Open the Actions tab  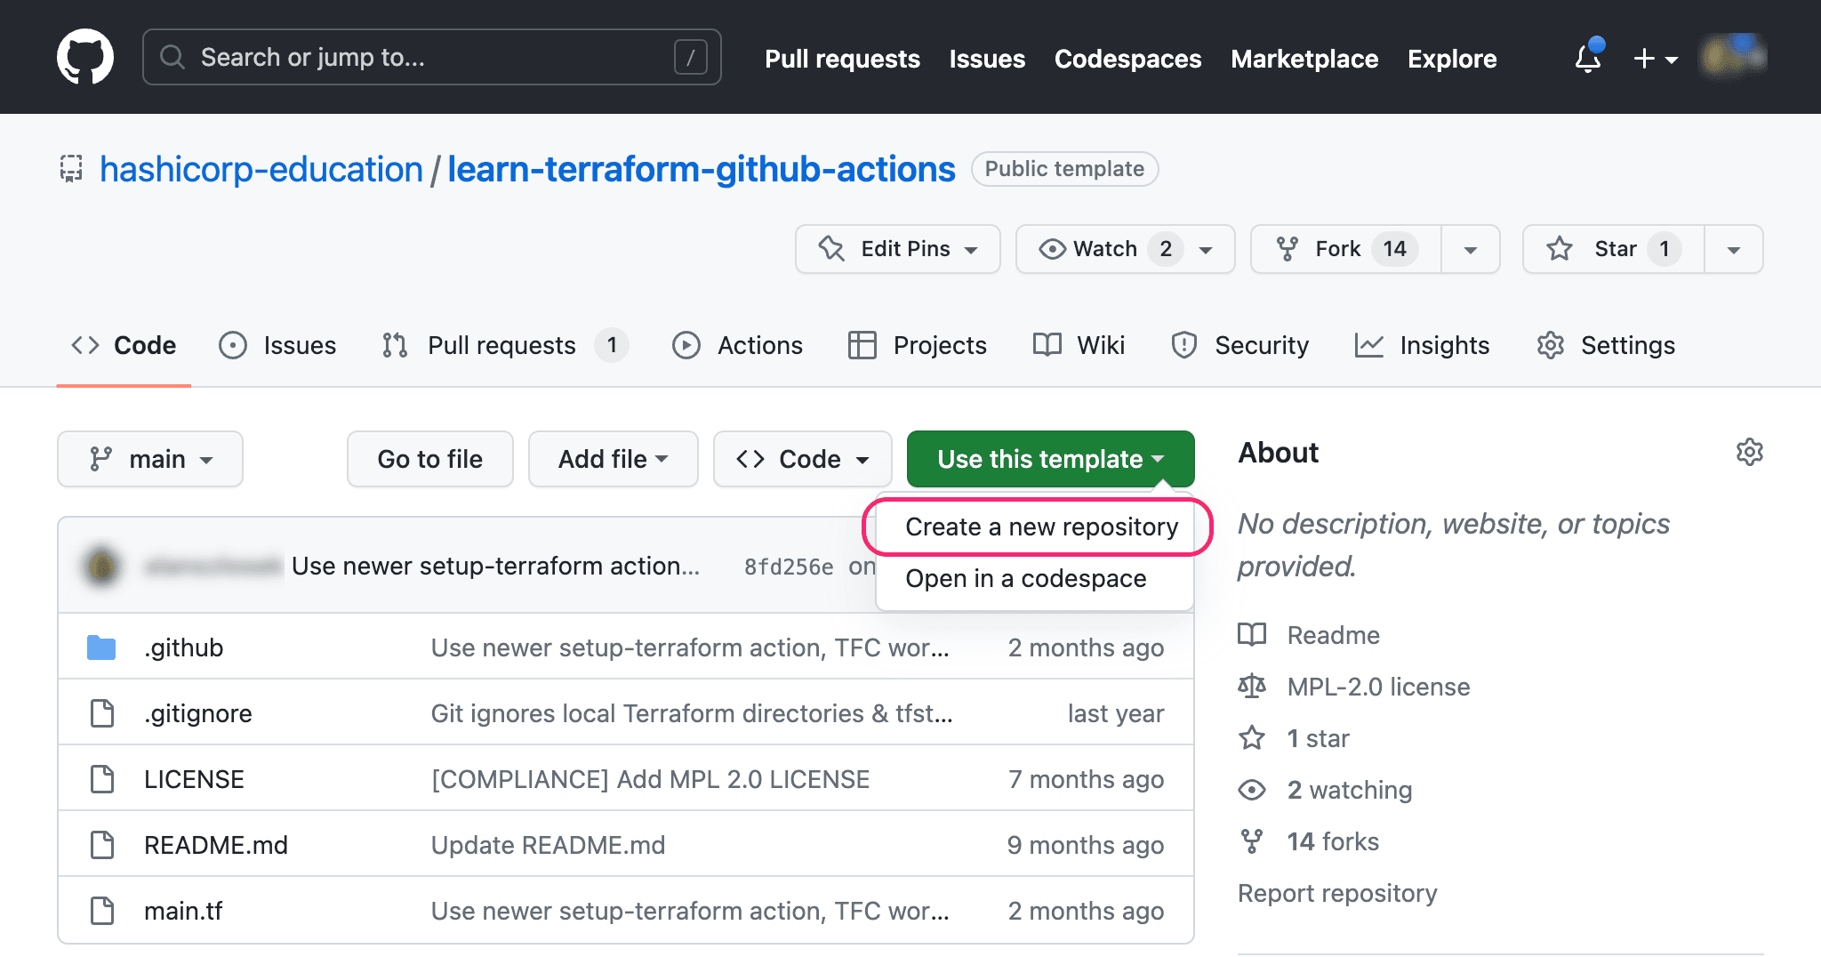pyautogui.click(x=737, y=345)
